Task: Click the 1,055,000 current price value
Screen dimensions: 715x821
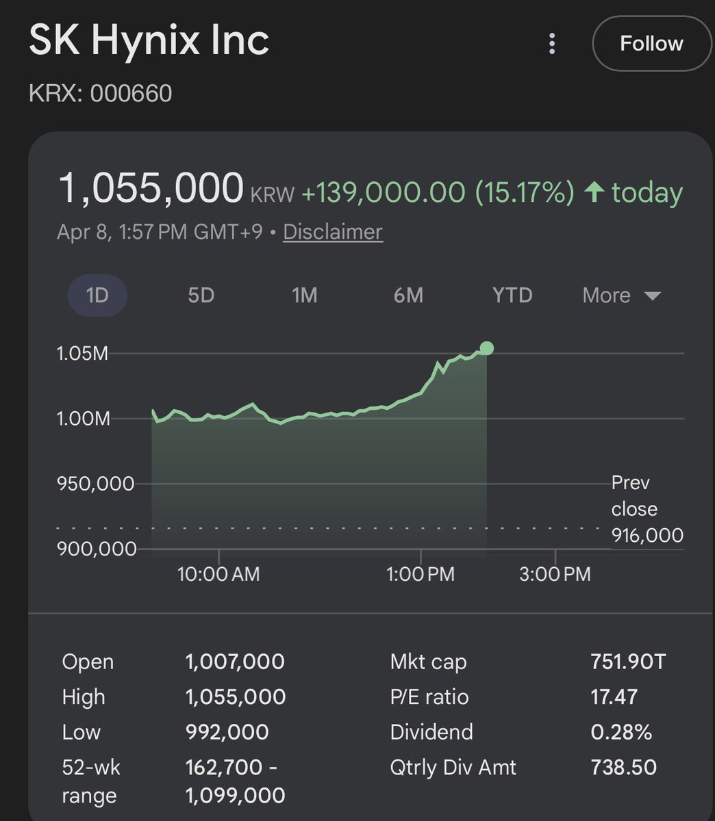Action: pos(151,188)
